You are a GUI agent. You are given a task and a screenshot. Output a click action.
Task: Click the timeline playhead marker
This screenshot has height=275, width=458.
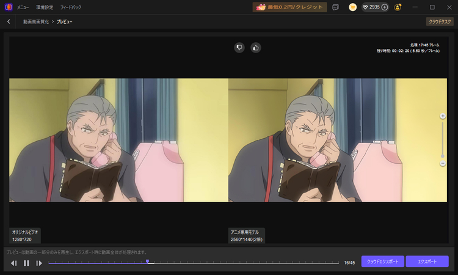click(x=148, y=262)
